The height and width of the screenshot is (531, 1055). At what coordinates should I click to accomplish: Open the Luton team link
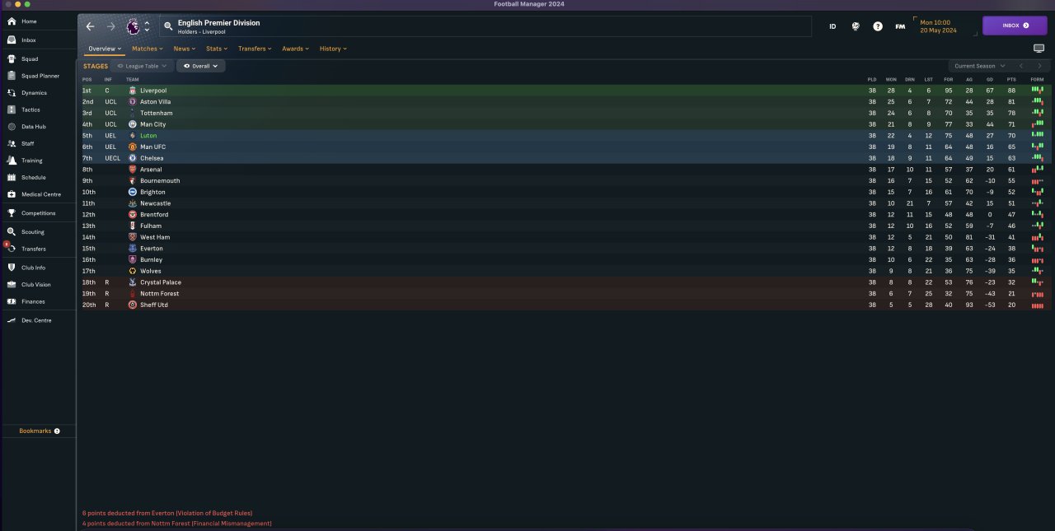[148, 136]
